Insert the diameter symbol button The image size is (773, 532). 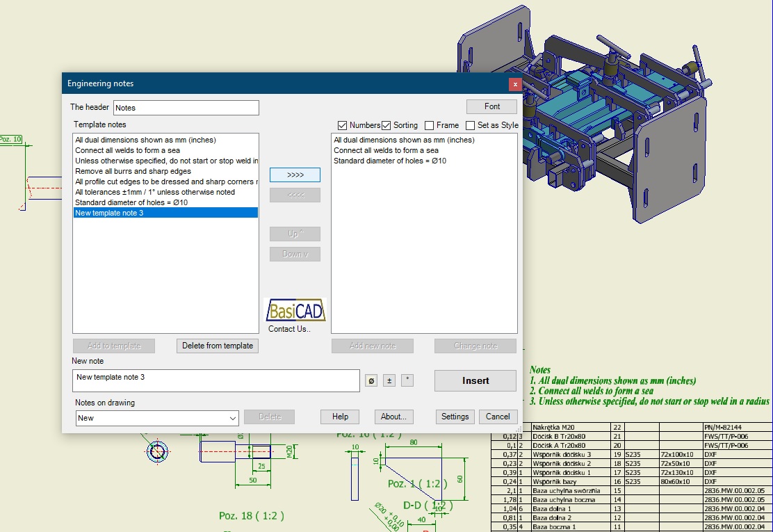[x=372, y=380]
